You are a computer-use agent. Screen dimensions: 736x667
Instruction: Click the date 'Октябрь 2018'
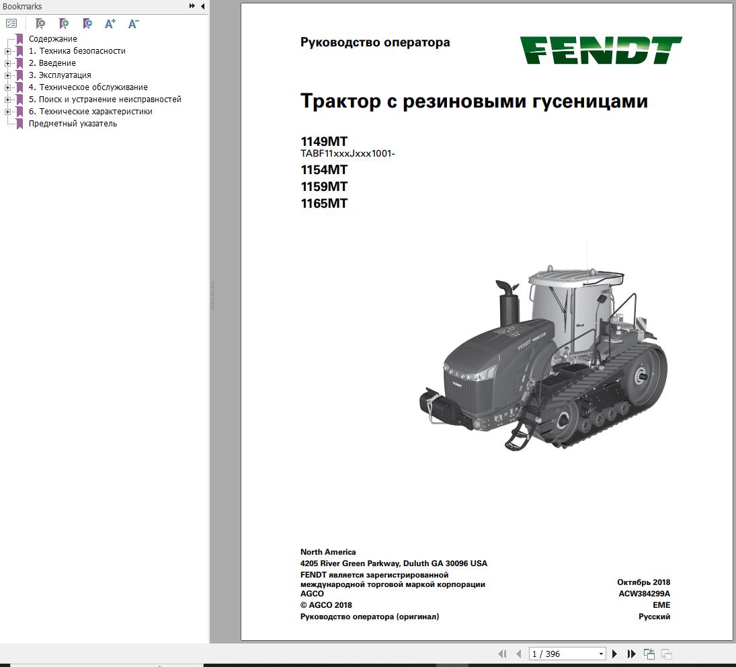(x=643, y=582)
